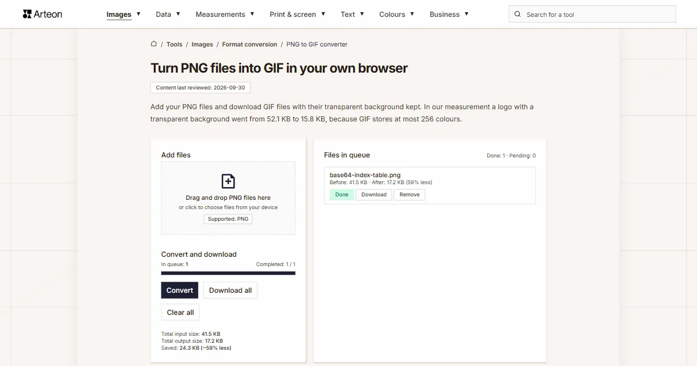Click the Done status badge
The image size is (697, 366).
[x=342, y=195]
